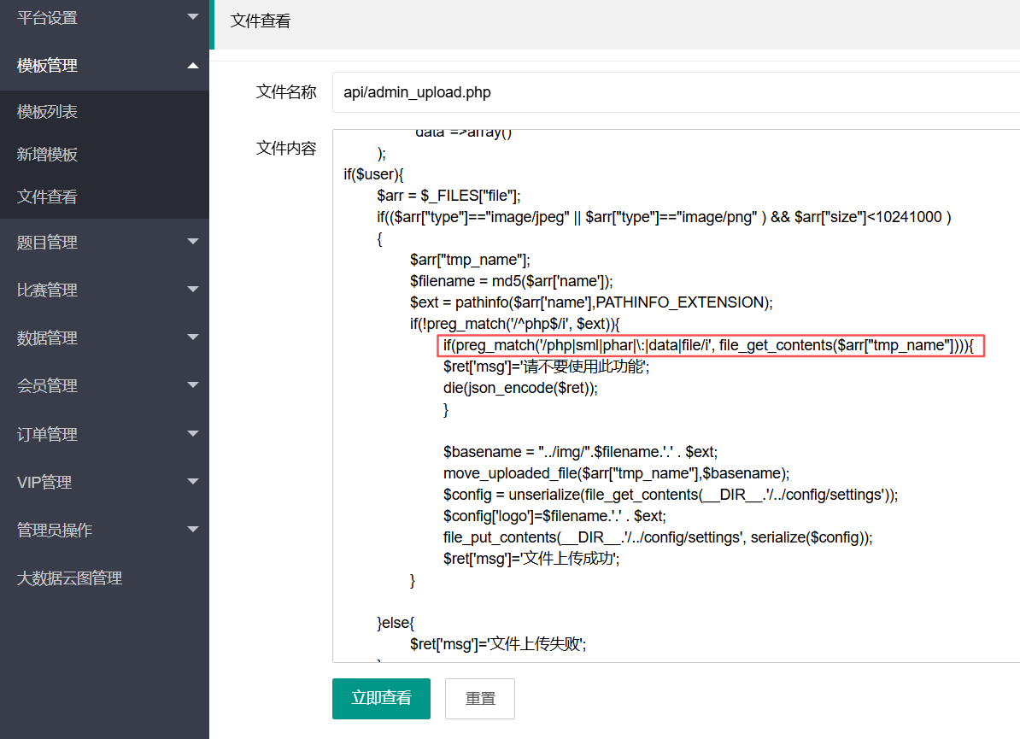This screenshot has width=1020, height=739.
Task: Expand the 管理员操作 arrow icon
Action: click(x=192, y=530)
